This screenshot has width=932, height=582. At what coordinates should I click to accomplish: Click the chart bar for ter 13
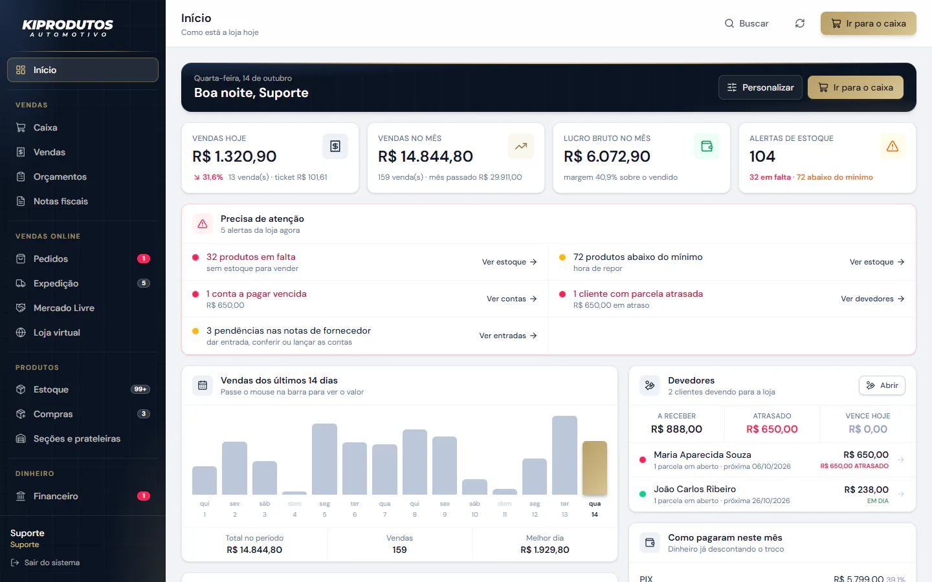pyautogui.click(x=564, y=455)
